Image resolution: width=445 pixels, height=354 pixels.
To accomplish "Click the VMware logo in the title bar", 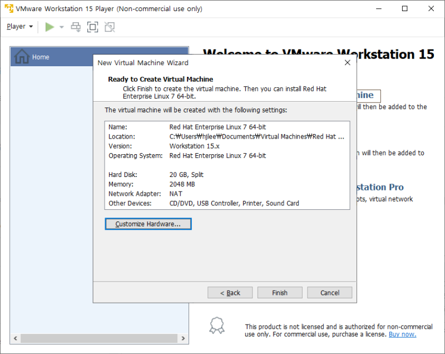I will coord(8,8).
